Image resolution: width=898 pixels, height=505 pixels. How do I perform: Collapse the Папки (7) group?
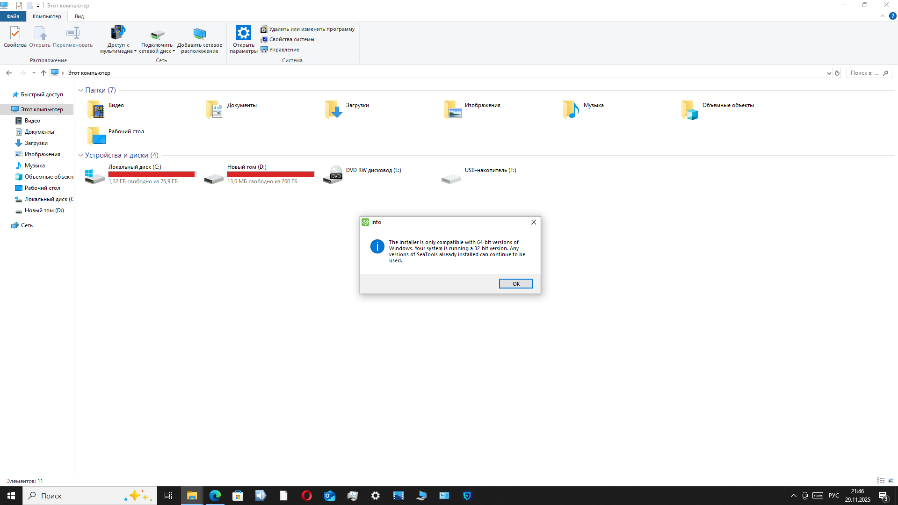80,90
